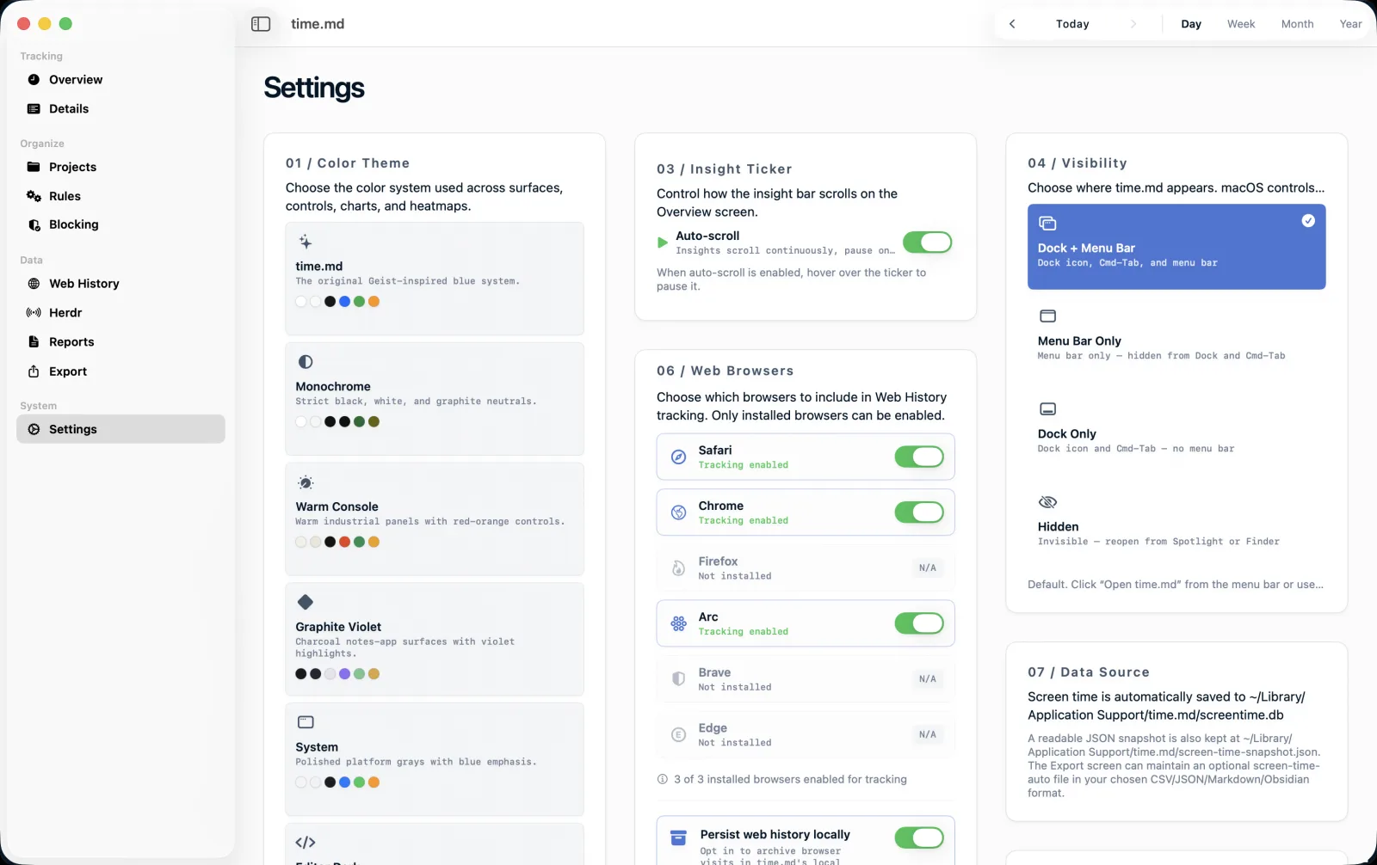Click the selected checkmark on Dock + Menu Bar
Image resolution: width=1377 pixels, height=865 pixels.
tap(1308, 221)
